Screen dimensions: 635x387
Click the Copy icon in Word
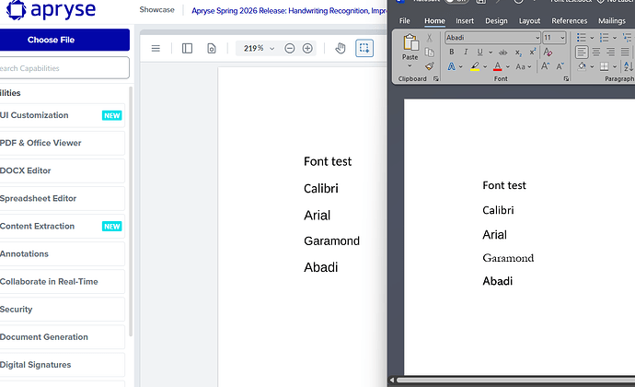429,53
